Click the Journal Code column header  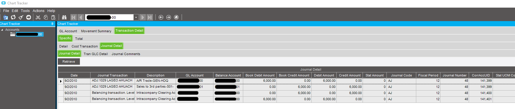402,75
